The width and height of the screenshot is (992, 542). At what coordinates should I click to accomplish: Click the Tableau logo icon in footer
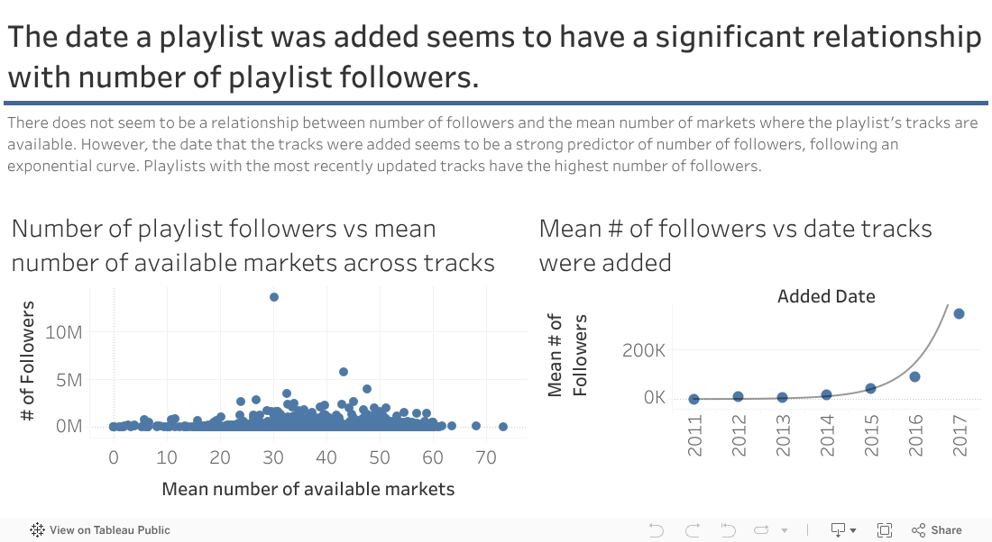(38, 530)
